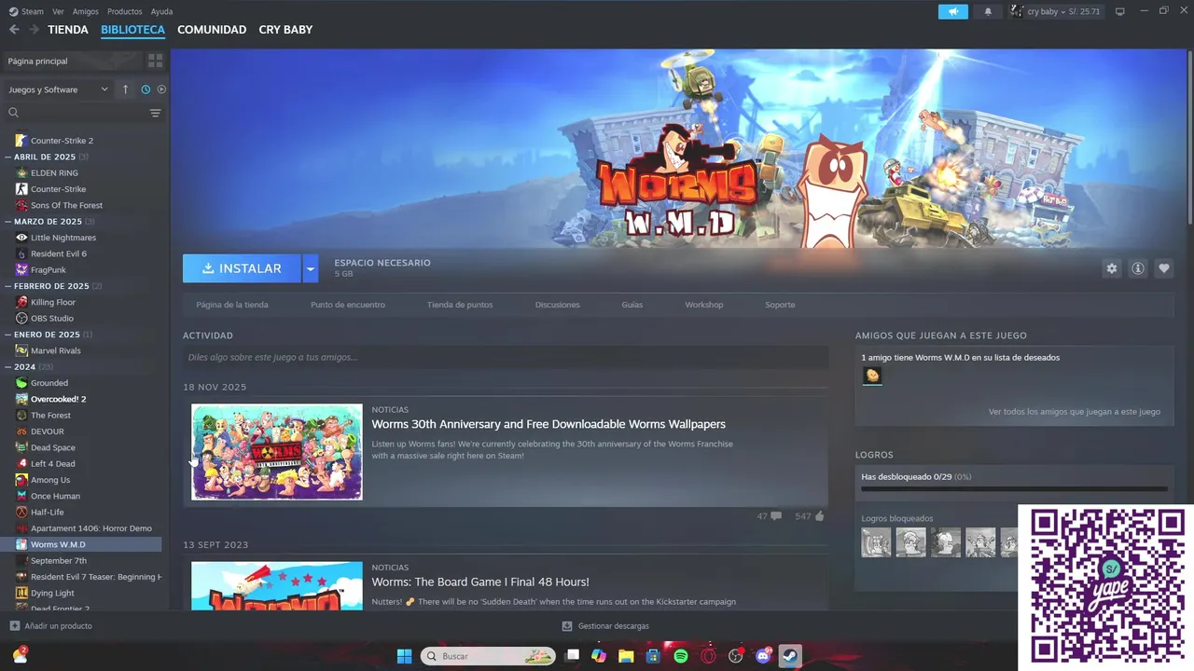Click Página principal in the sidebar
The width and height of the screenshot is (1194, 671).
pos(73,61)
